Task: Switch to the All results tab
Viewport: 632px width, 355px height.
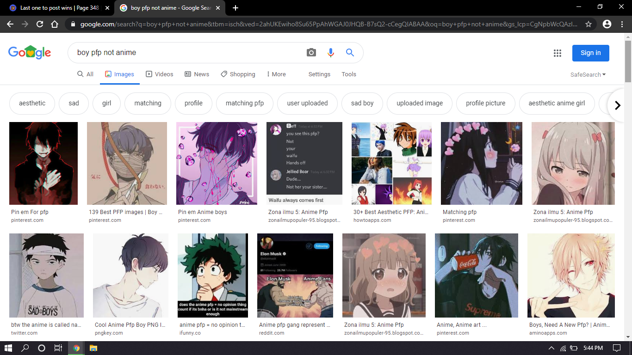Action: [x=85, y=74]
